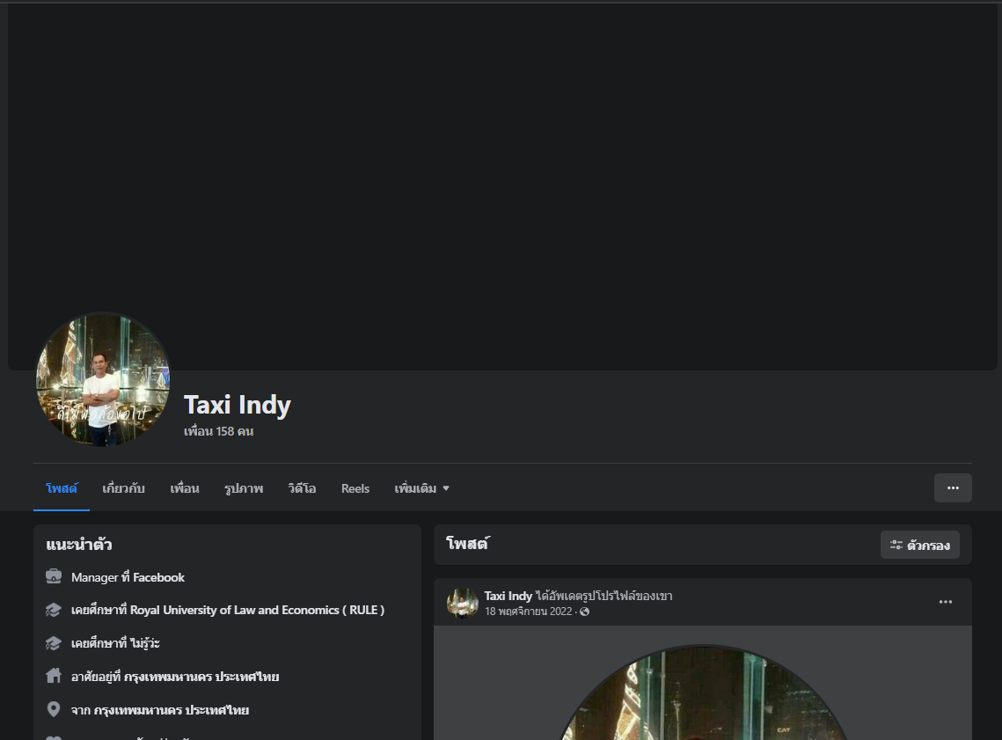Viewport: 1002px width, 740px height.
Task: Click the graduation cap icon beside Royal University
Action: [54, 610]
